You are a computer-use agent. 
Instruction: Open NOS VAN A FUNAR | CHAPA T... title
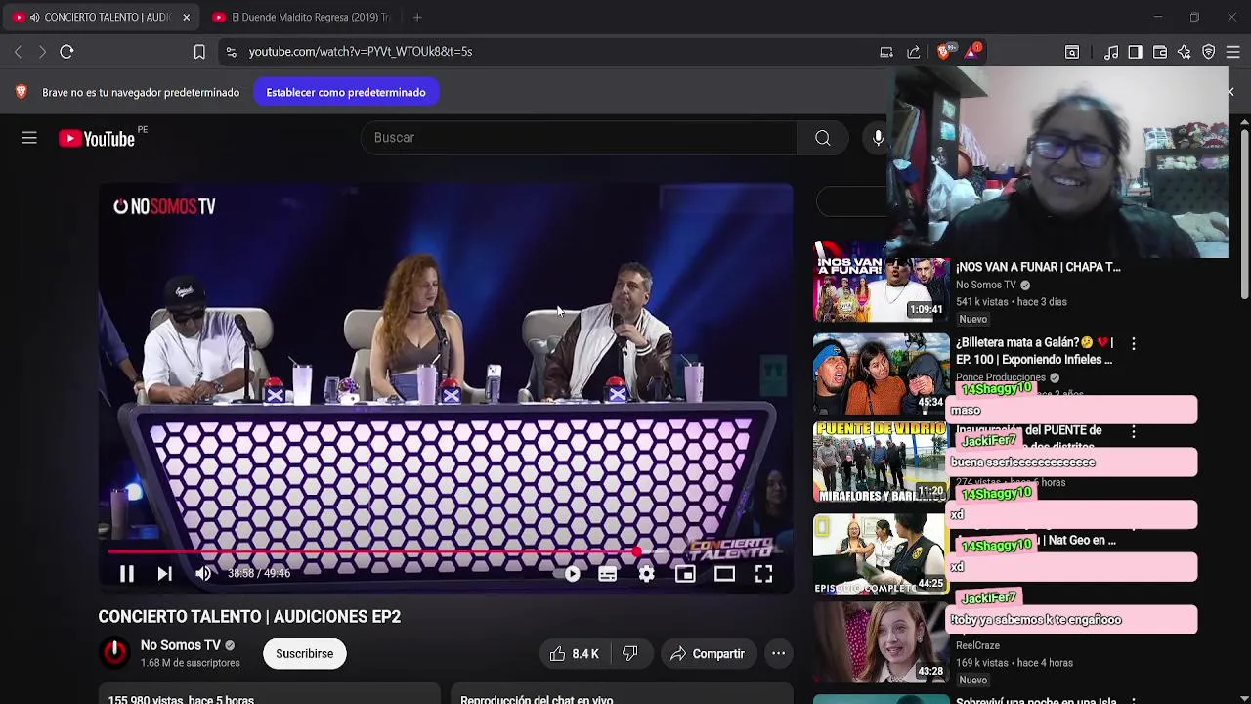tap(1038, 267)
